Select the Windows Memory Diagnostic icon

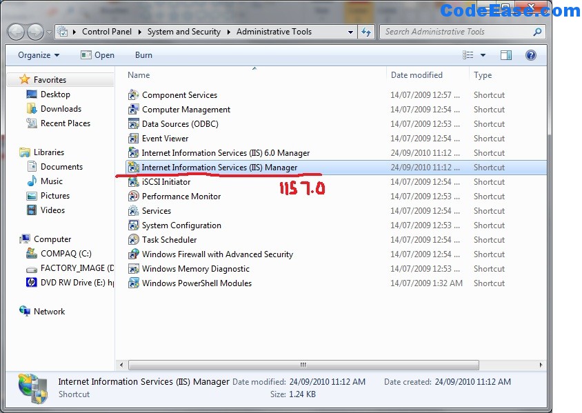pos(133,269)
